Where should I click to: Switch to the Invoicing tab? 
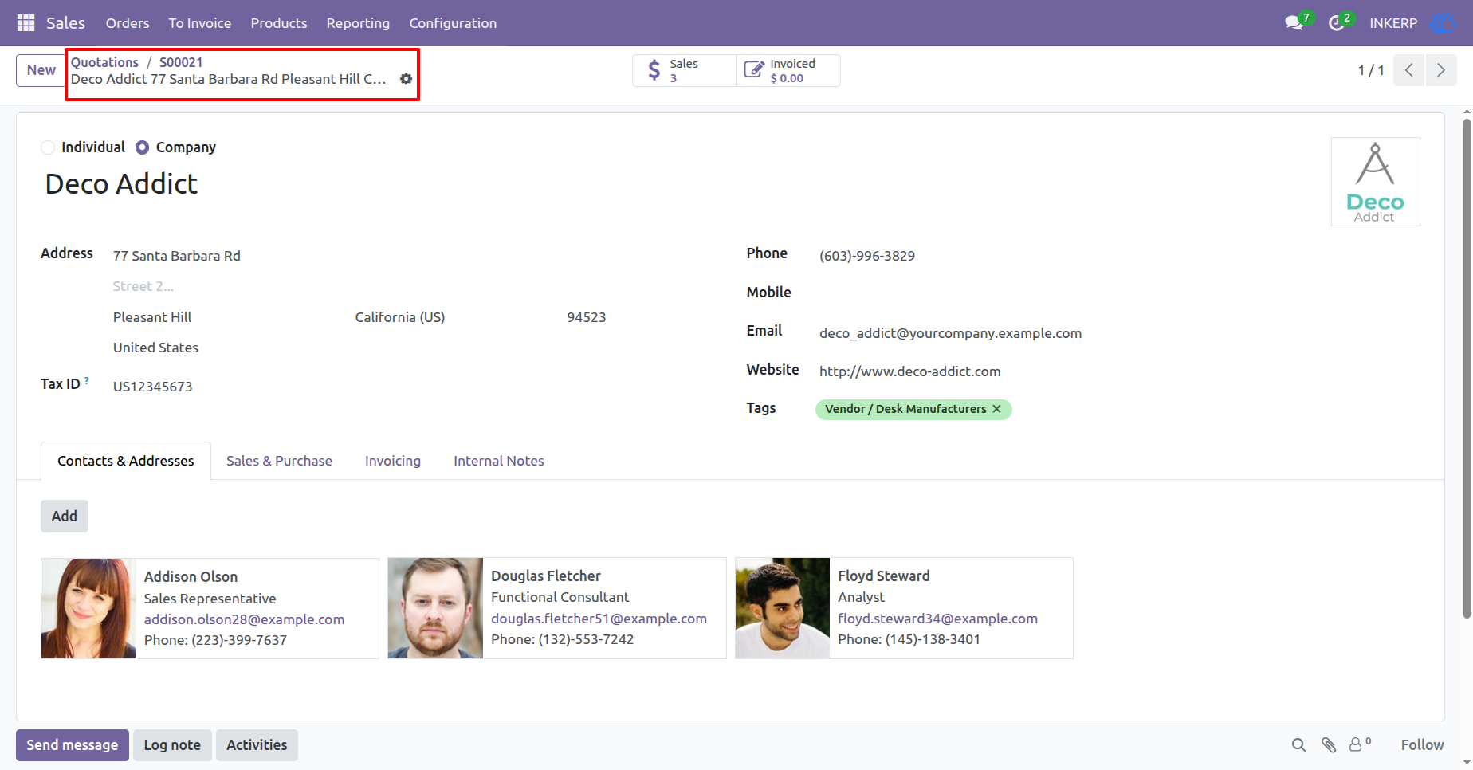(393, 461)
